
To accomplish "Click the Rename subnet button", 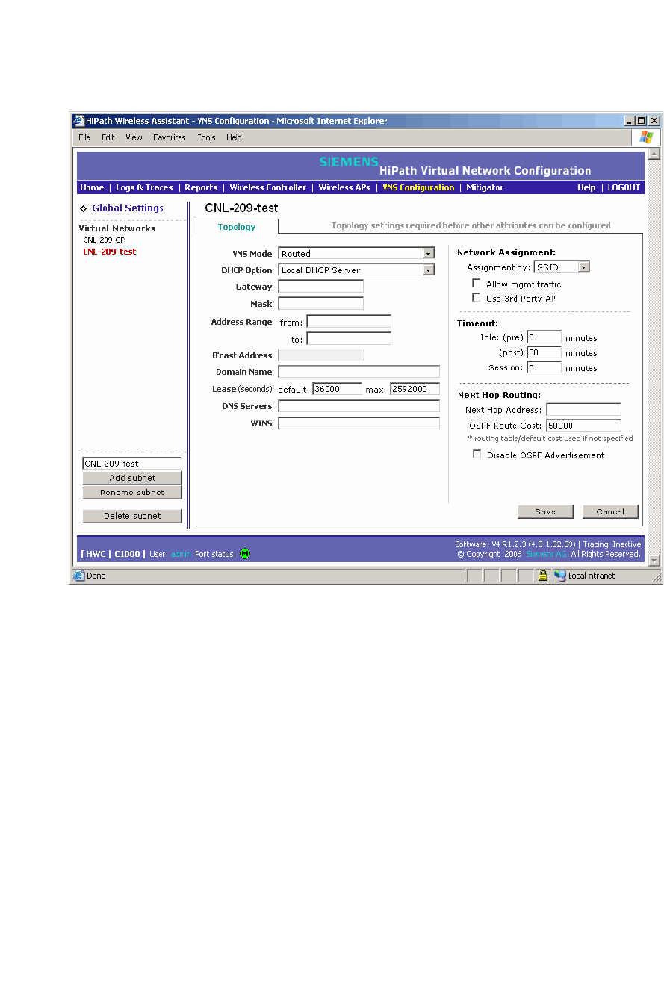I will pyautogui.click(x=132, y=493).
